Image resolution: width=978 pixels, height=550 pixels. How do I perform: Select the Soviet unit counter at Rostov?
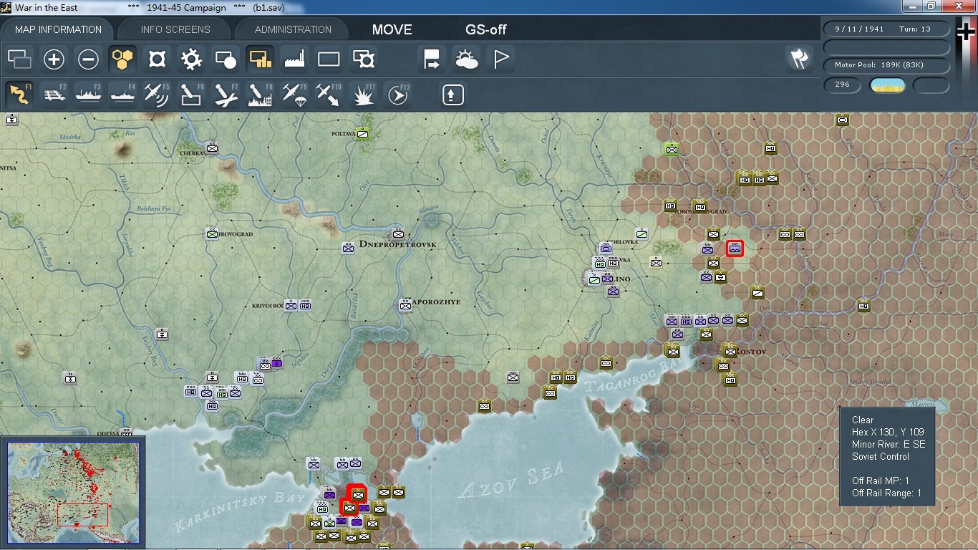pos(730,351)
